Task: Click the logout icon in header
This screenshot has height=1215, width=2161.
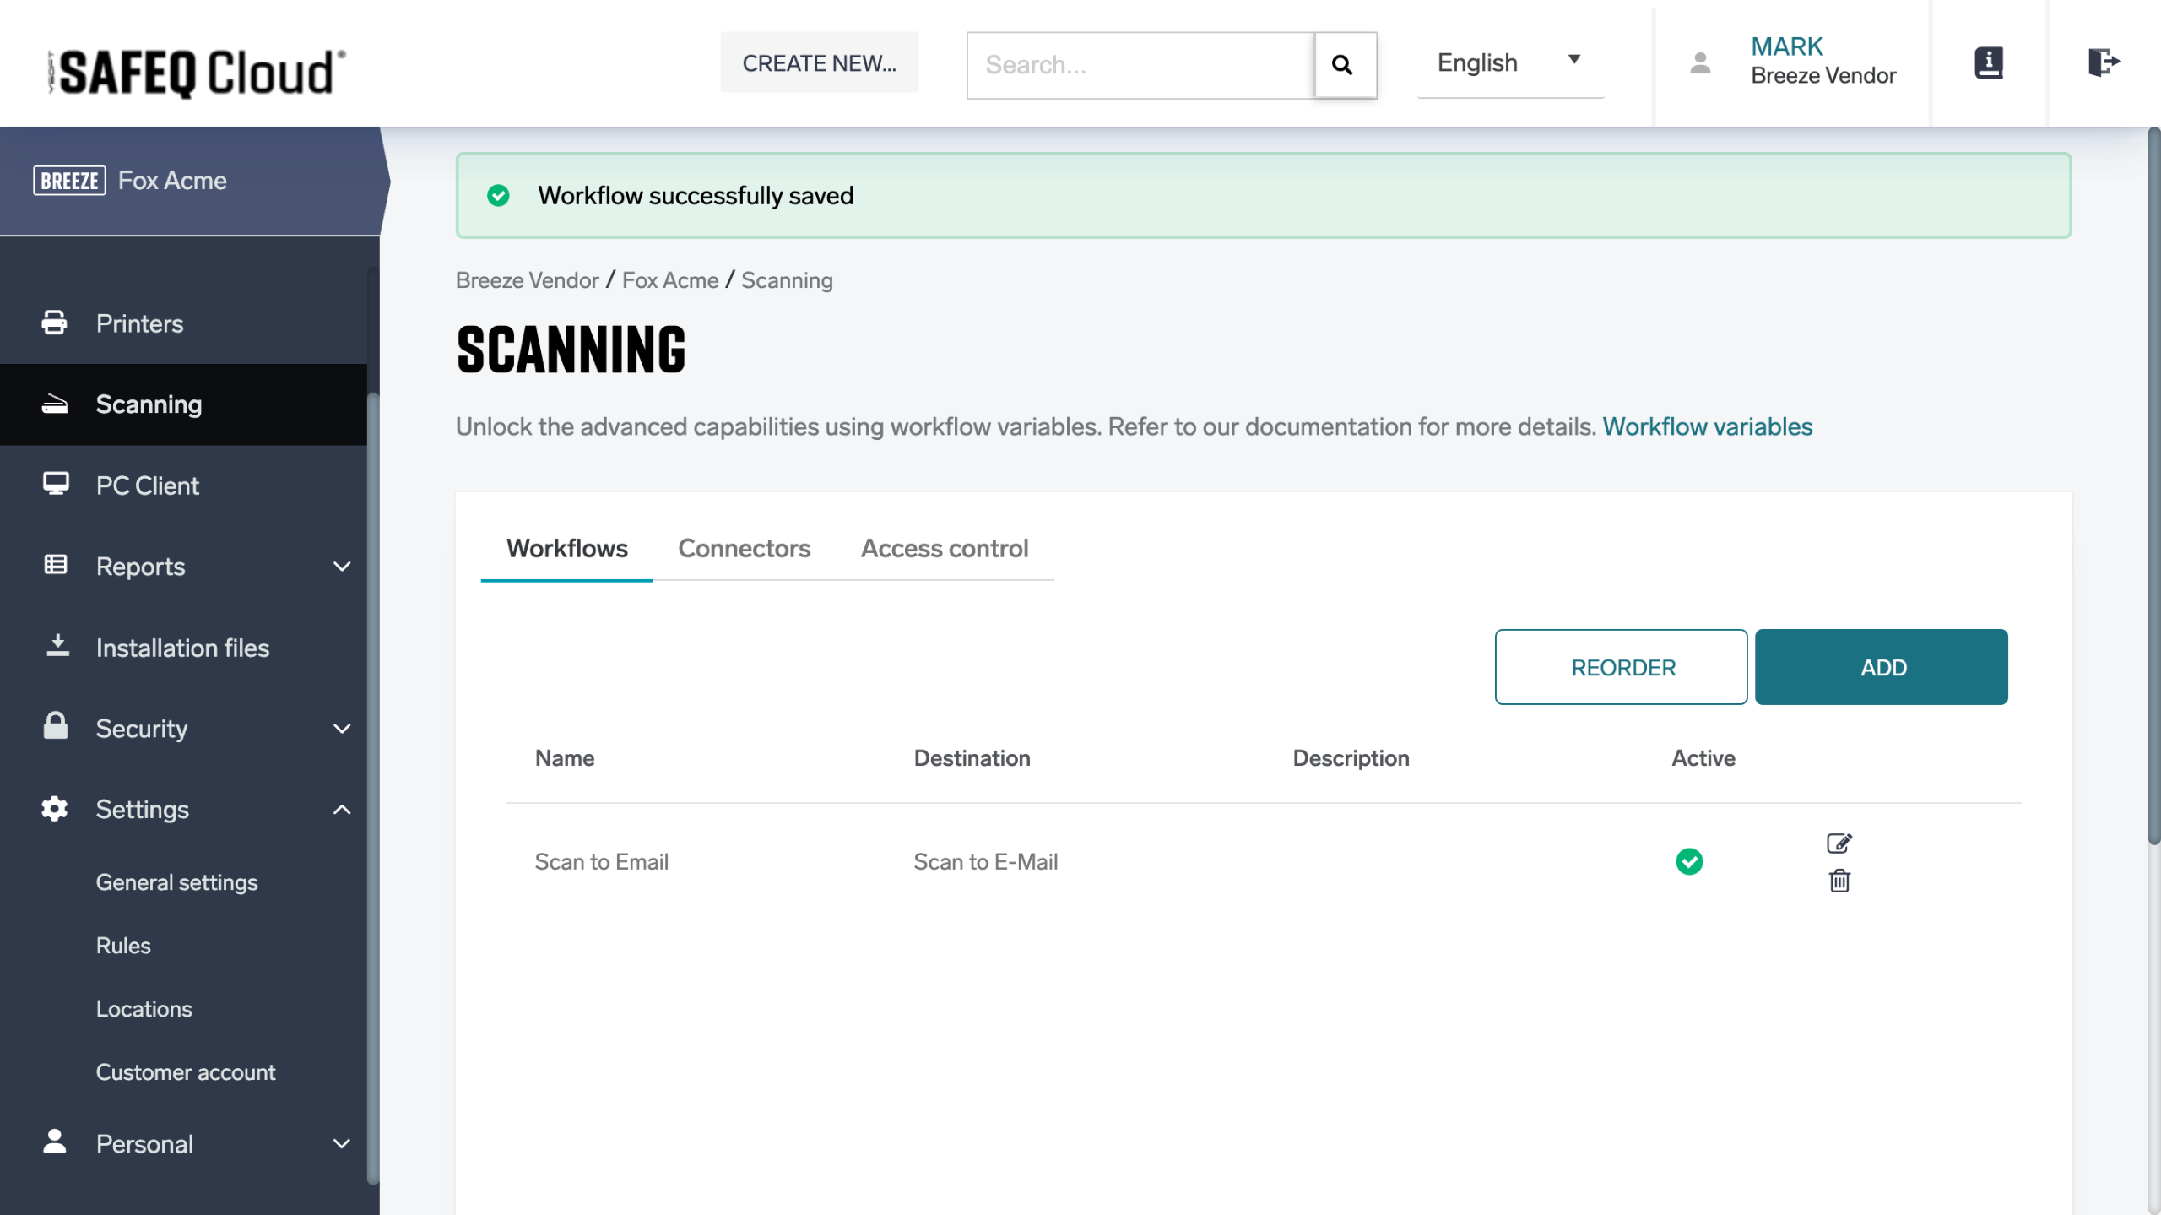Action: tap(2103, 62)
